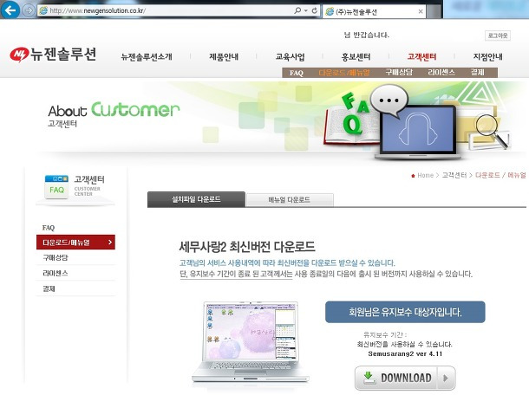Select 결제 in the left sidebar
This screenshot has height=395, width=529.
click(x=49, y=288)
